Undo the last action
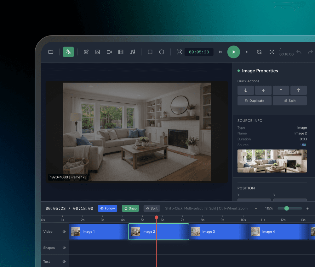 click(299, 52)
